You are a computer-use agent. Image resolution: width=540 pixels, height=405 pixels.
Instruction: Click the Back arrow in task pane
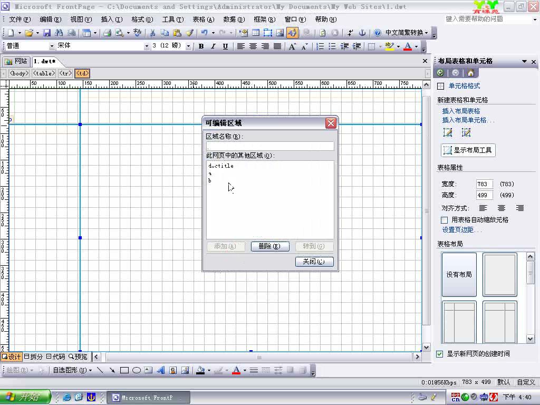coord(440,73)
